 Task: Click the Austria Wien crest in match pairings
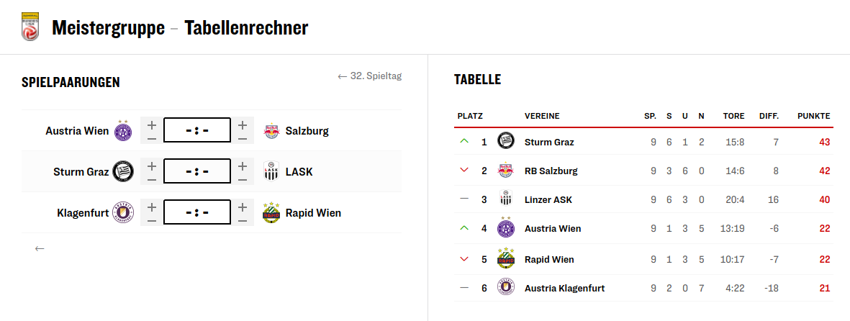pos(123,130)
